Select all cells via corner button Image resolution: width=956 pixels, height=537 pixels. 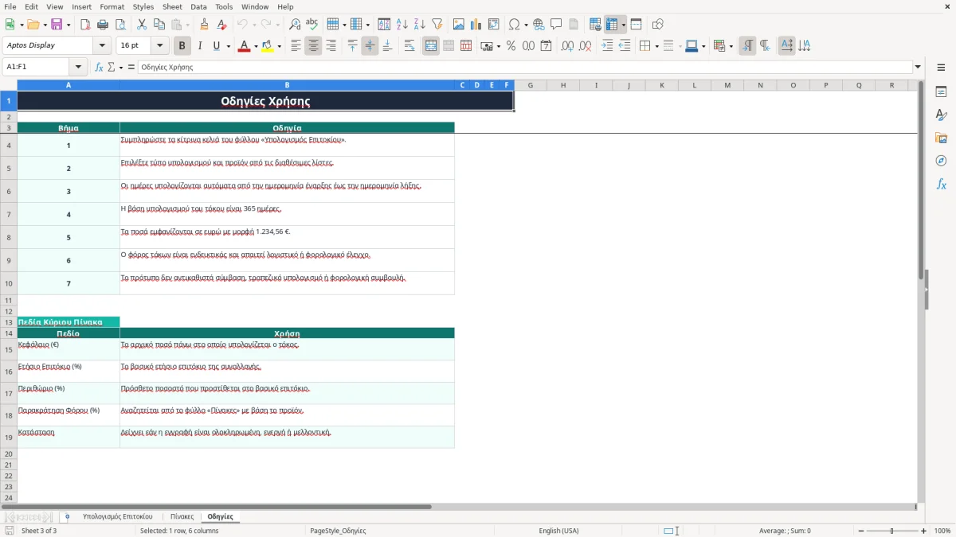pyautogui.click(x=9, y=85)
